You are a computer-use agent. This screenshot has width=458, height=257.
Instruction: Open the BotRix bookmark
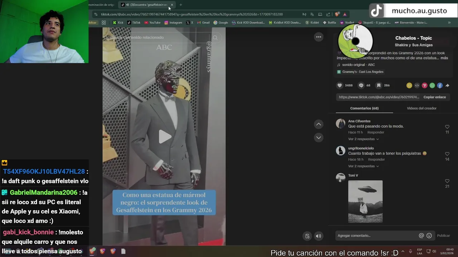pyautogui.click(x=330, y=22)
